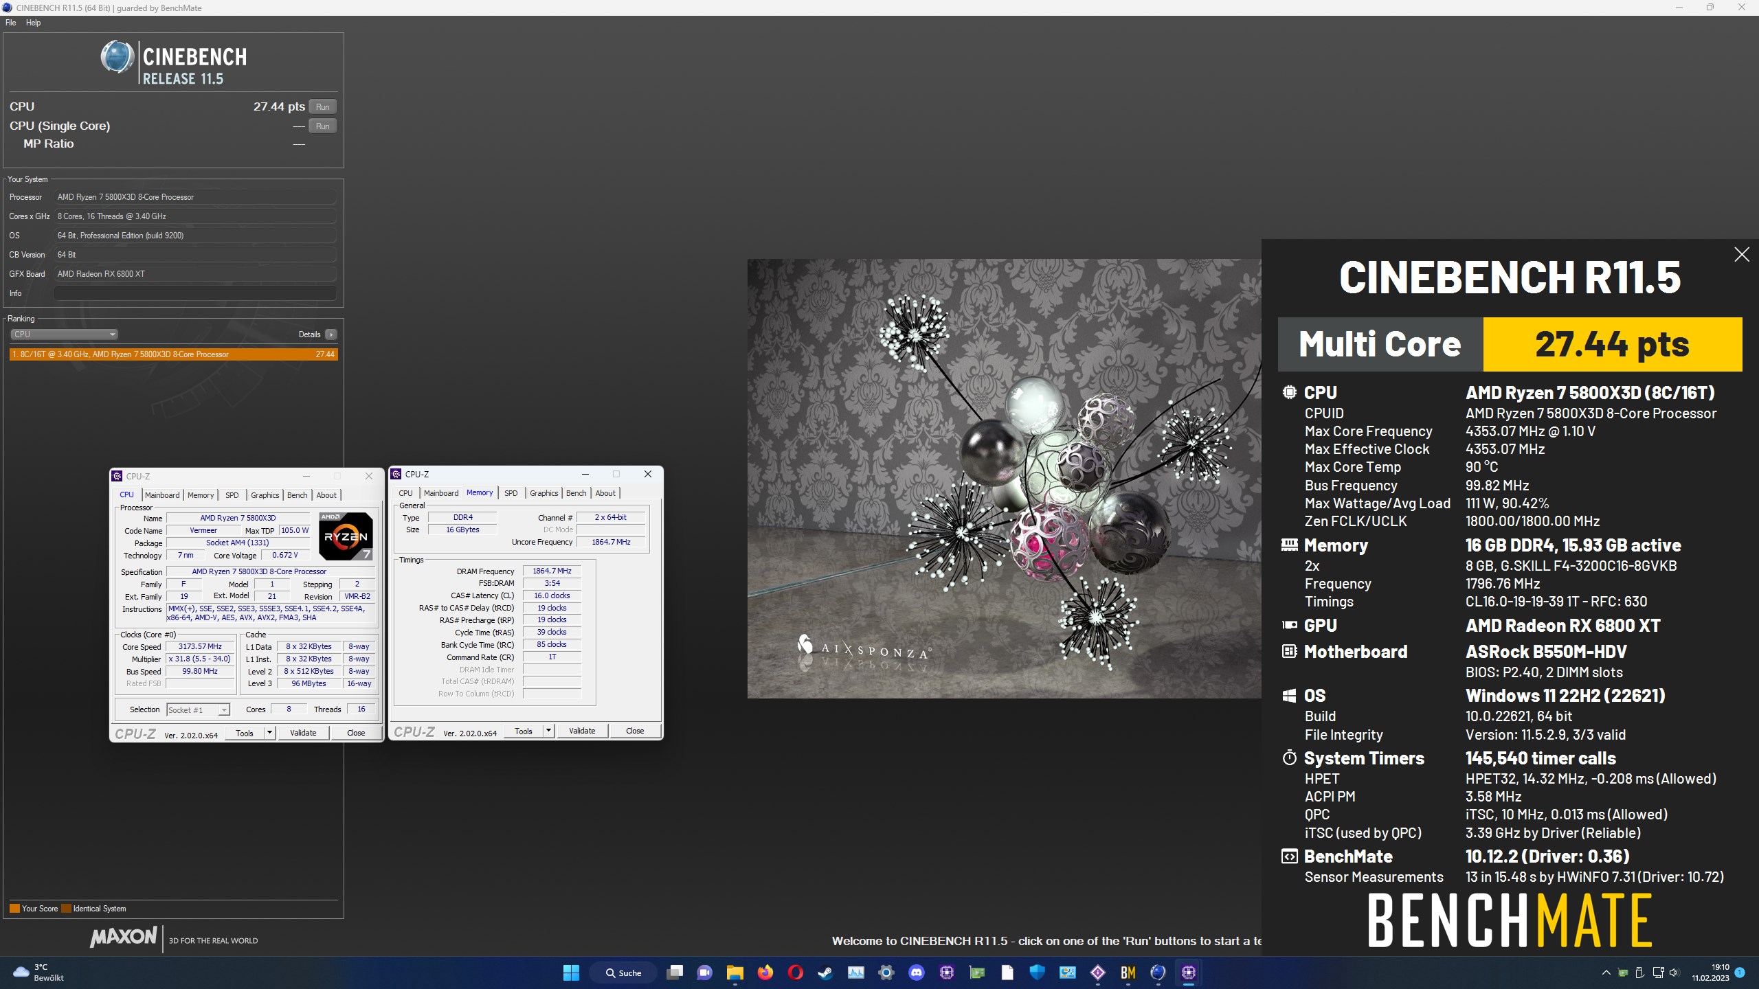Image resolution: width=1759 pixels, height=989 pixels.
Task: Open the Control Panel taskbar icon
Action: [x=1068, y=973]
